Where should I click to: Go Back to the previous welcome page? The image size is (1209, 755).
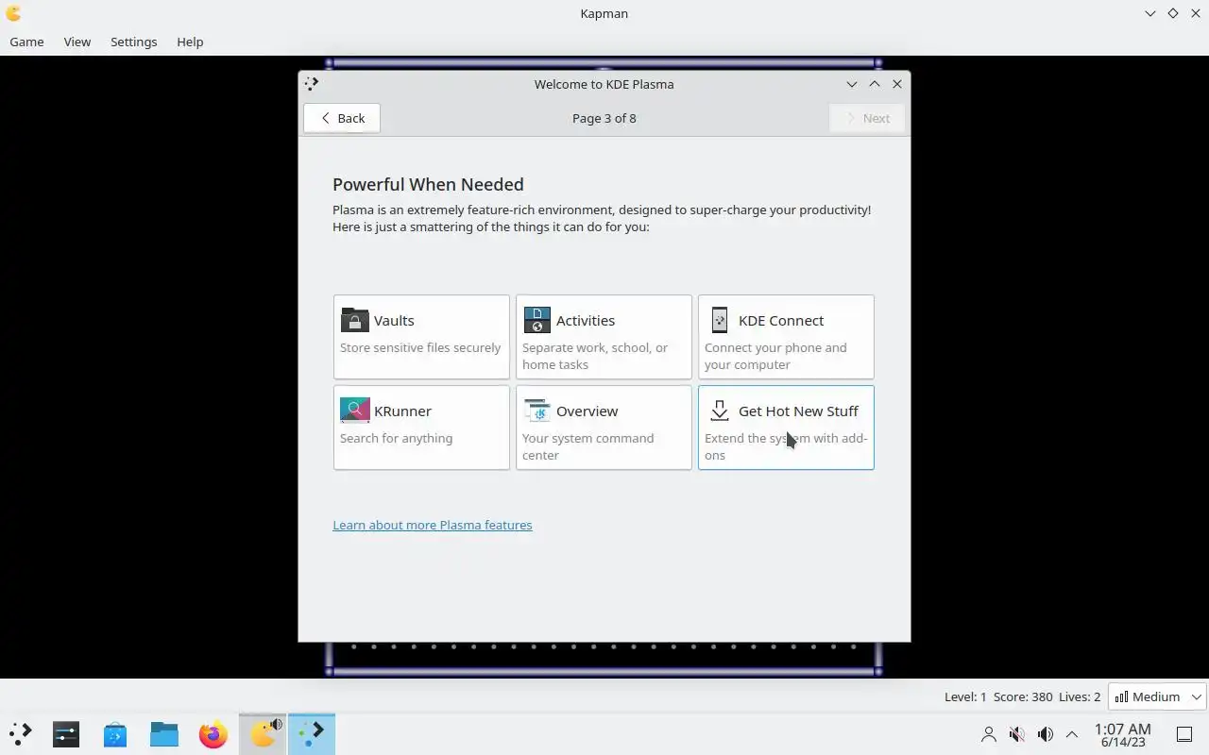[x=342, y=118]
